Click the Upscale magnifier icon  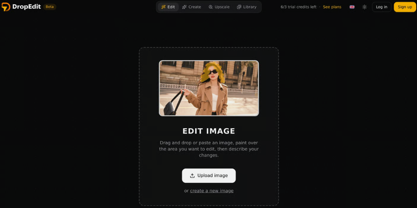(211, 7)
